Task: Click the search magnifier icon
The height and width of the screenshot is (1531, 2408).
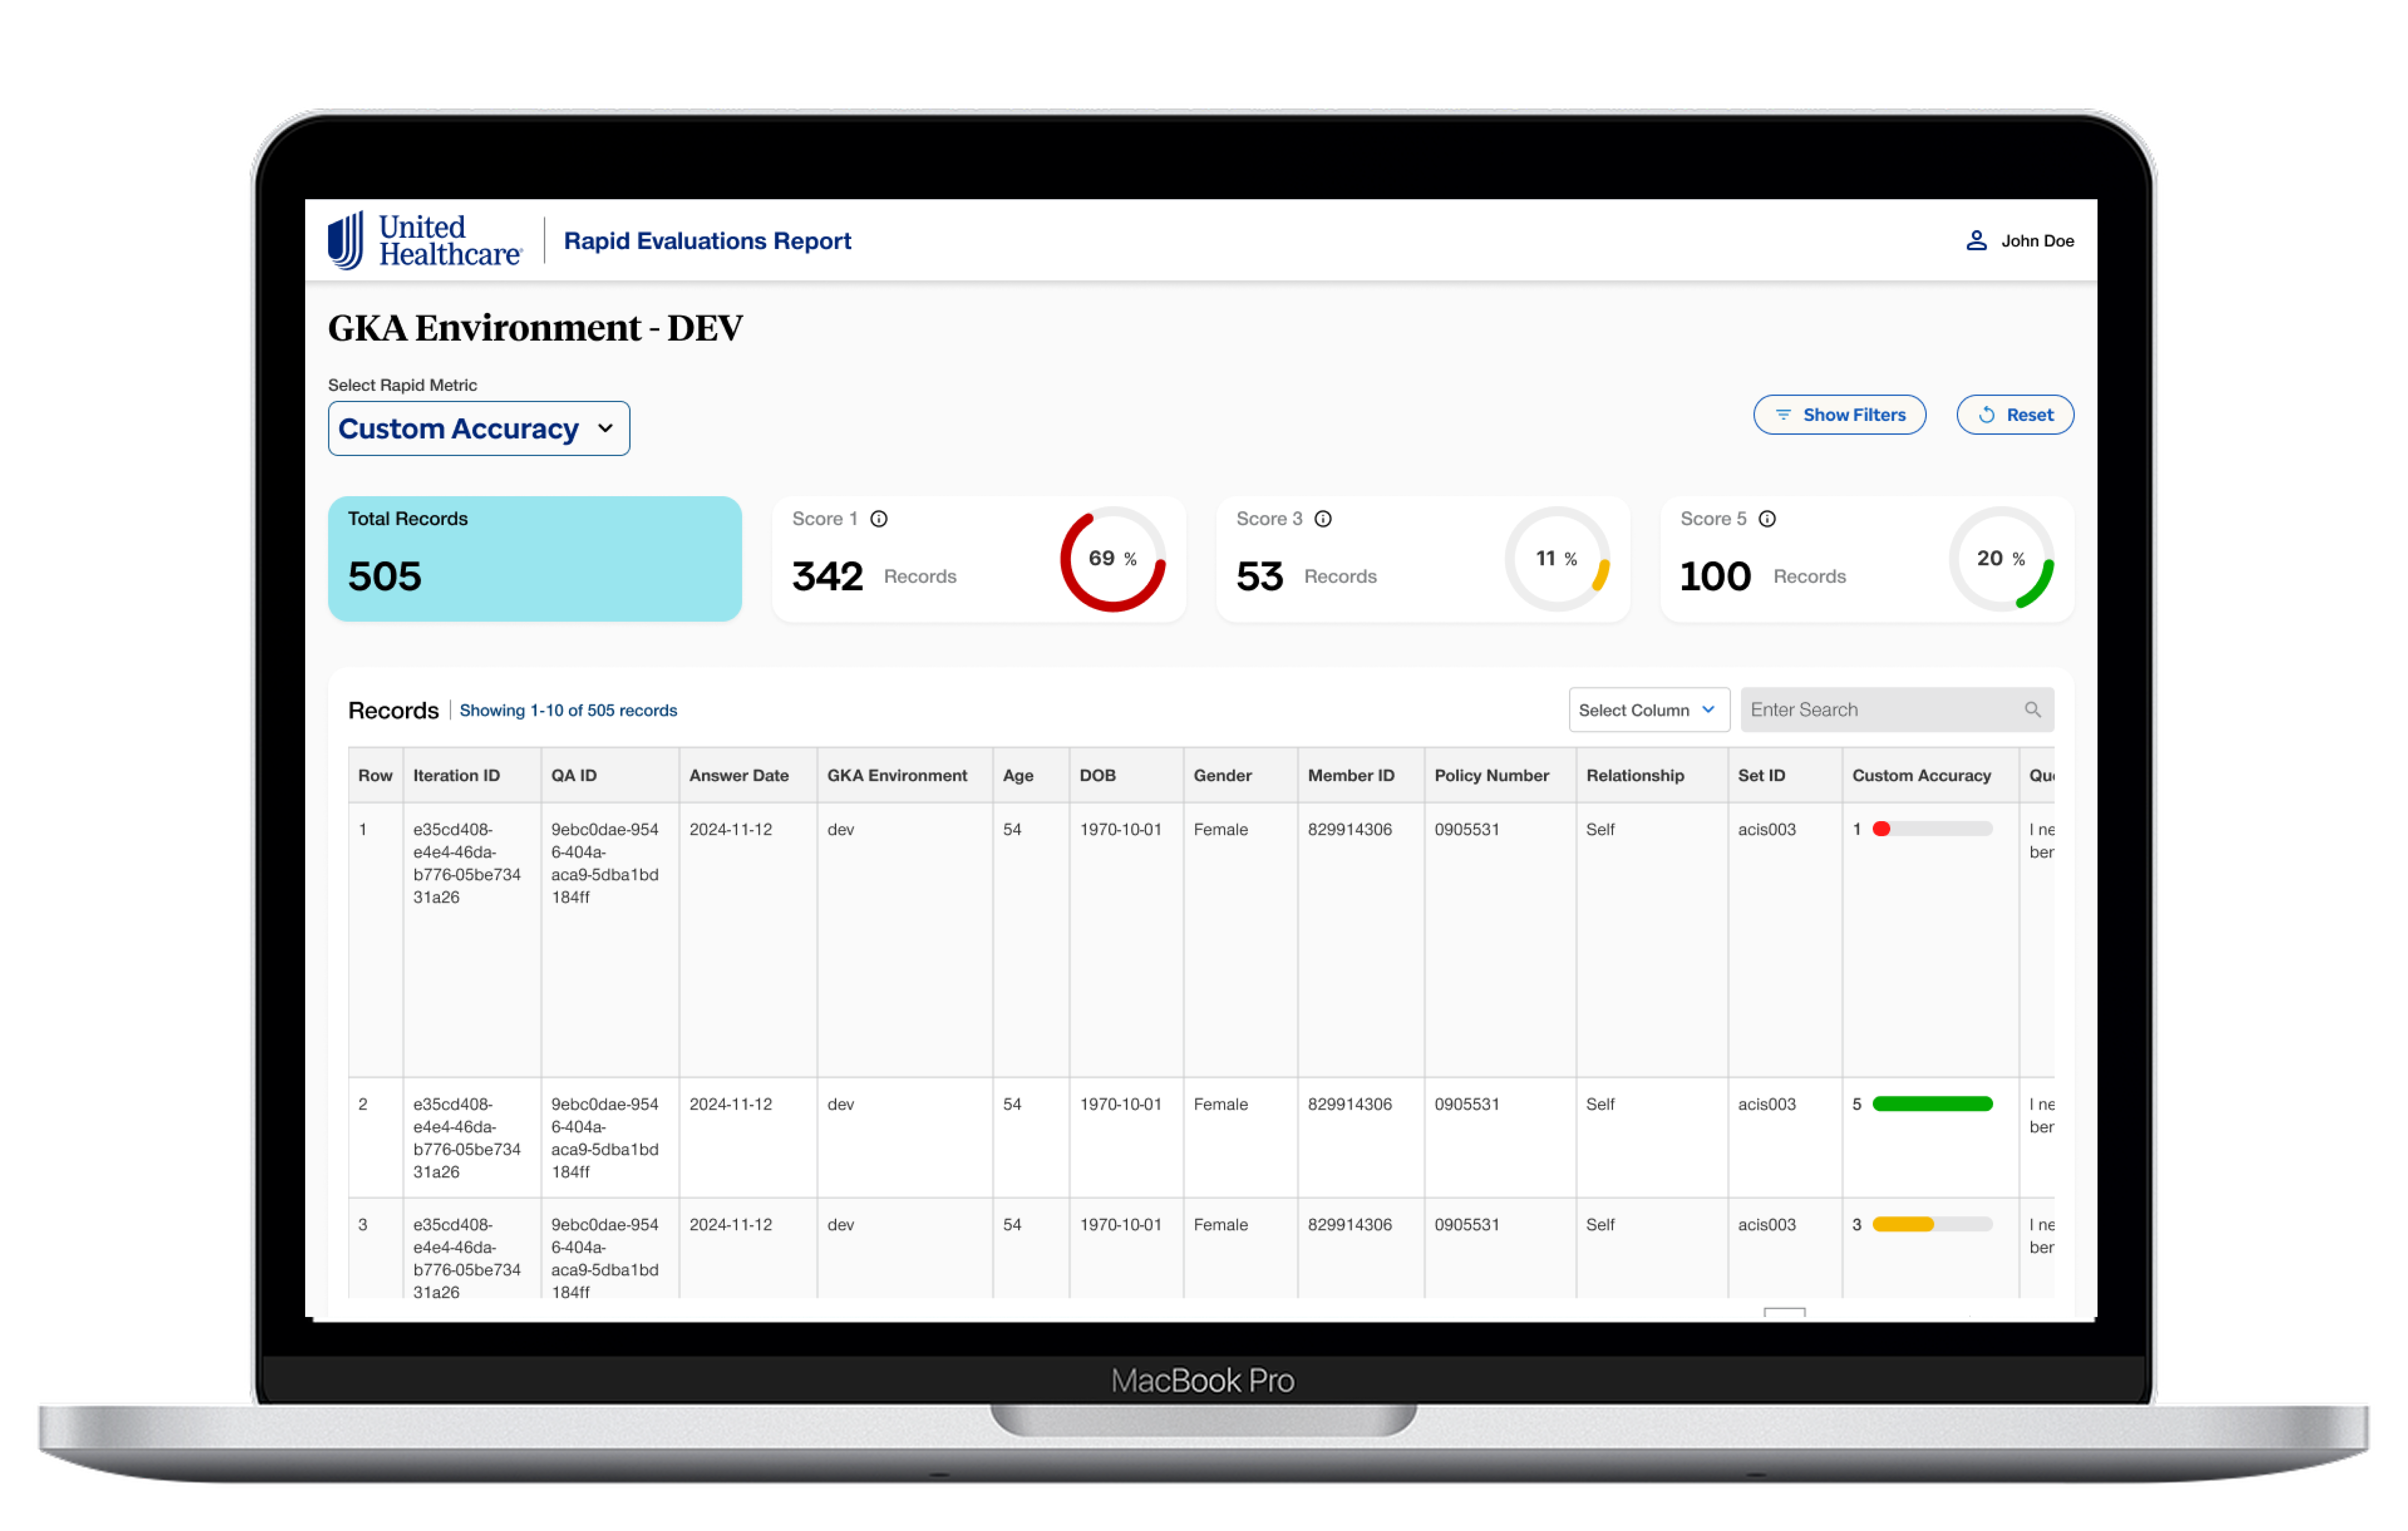Action: pos(2032,710)
